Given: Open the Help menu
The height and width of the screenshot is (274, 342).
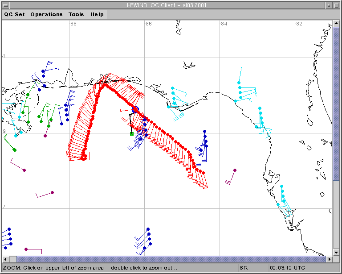Looking at the screenshot, I should (97, 14).
